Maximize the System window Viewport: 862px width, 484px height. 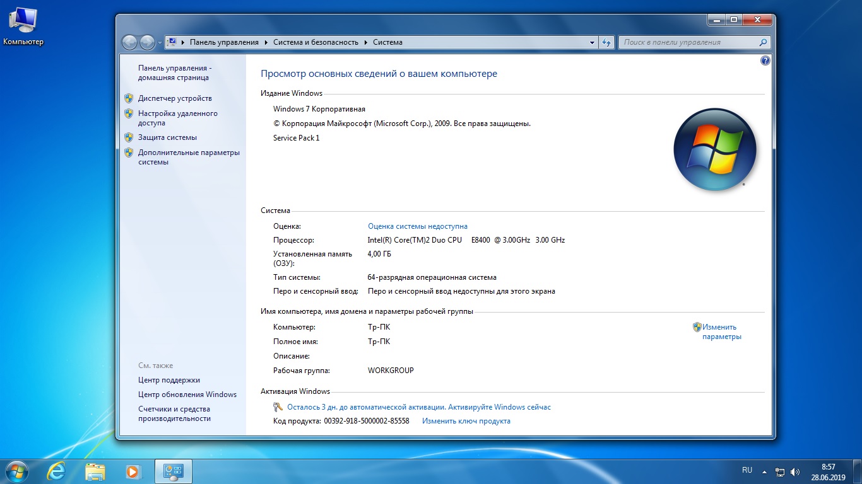point(733,20)
